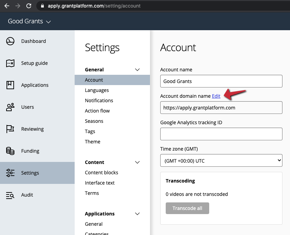Viewport: 290px width, 235px height.
Task: Collapse the Content settings section chevron
Action: 137,162
